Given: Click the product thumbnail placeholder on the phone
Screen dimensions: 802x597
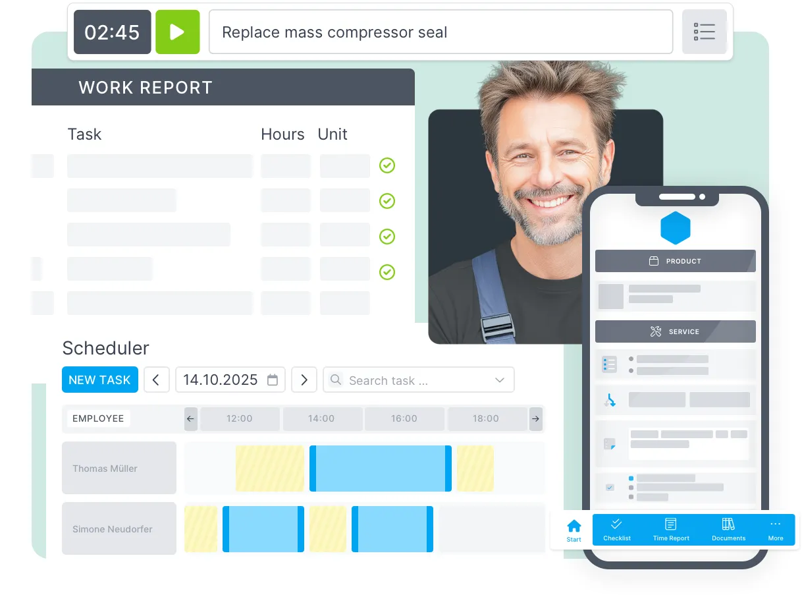Looking at the screenshot, I should coord(610,297).
